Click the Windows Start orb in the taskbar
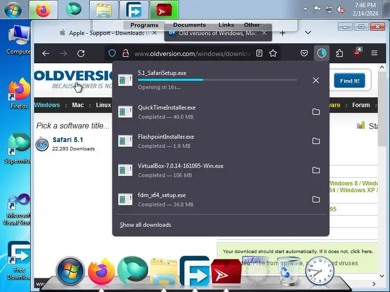Image resolution: width=390 pixels, height=292 pixels. (x=13, y=9)
